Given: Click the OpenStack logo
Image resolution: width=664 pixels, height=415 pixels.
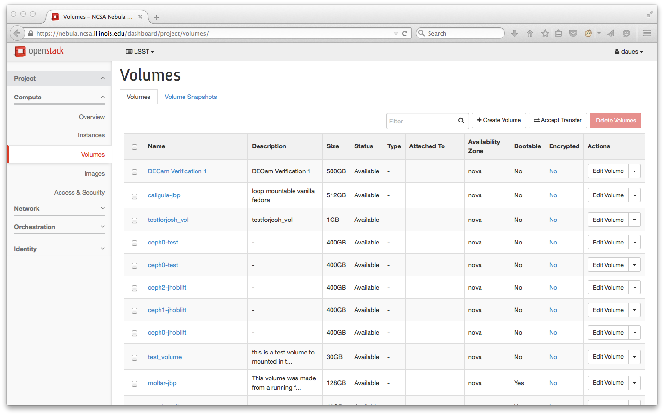Looking at the screenshot, I should 39,51.
